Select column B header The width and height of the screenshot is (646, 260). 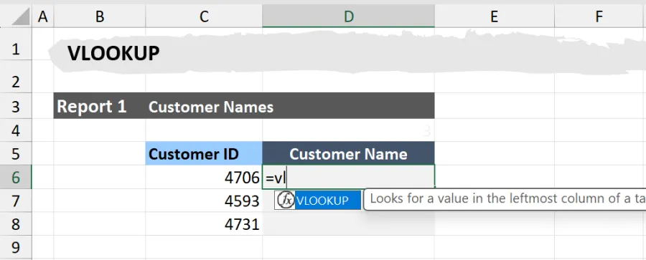(x=99, y=16)
